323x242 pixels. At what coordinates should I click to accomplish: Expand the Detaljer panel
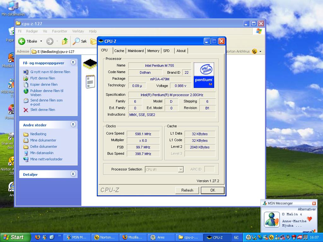(x=73, y=174)
